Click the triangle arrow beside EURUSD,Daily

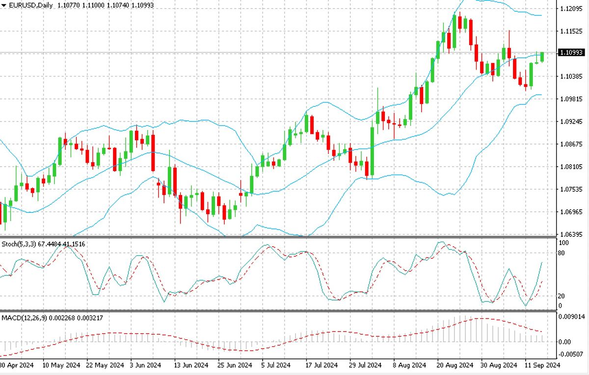pyautogui.click(x=4, y=5)
